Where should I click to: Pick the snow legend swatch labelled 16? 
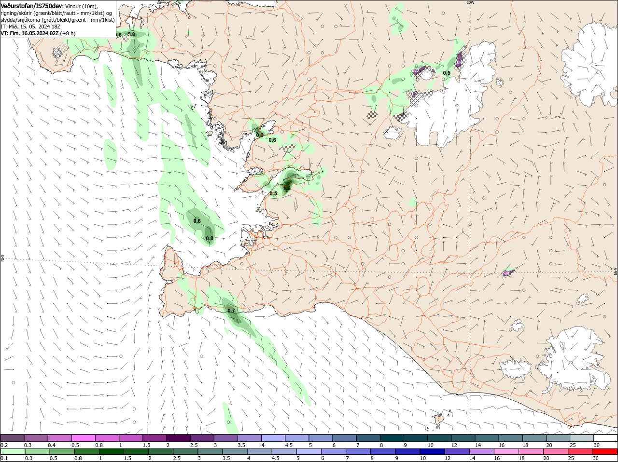510,438
